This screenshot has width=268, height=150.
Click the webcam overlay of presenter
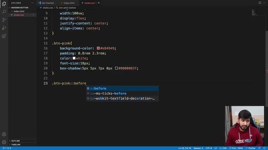[x=245, y=126]
